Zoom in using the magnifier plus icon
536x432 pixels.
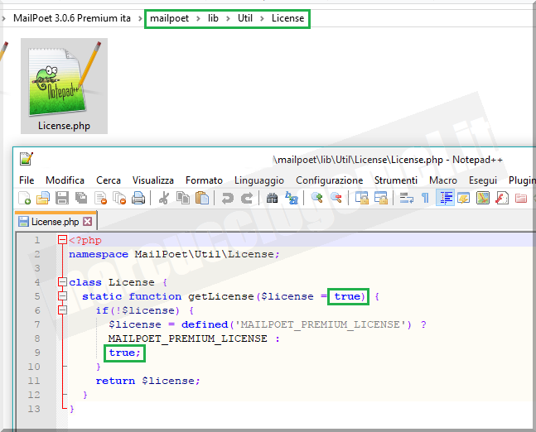point(317,198)
